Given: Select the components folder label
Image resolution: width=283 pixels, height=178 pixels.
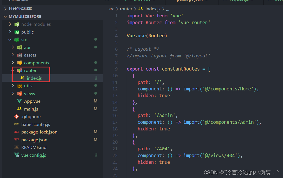Looking at the screenshot, I should coord(37,63).
